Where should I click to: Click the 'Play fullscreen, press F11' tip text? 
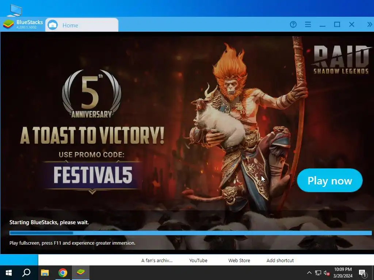[x=72, y=243]
